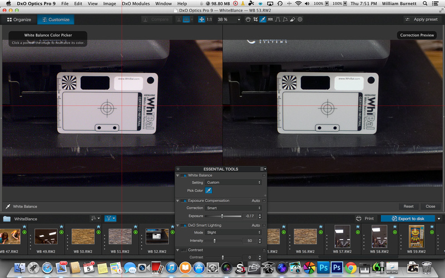This screenshot has width=445, height=278.
Task: Toggle Exposure Compensation correction on/off
Action: (x=184, y=201)
